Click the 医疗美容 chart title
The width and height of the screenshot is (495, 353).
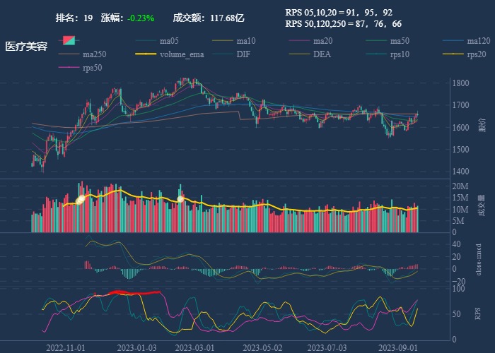click(26, 47)
